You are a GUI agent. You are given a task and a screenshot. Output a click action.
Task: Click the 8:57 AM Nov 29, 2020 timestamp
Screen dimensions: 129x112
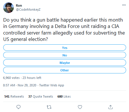[20, 85]
